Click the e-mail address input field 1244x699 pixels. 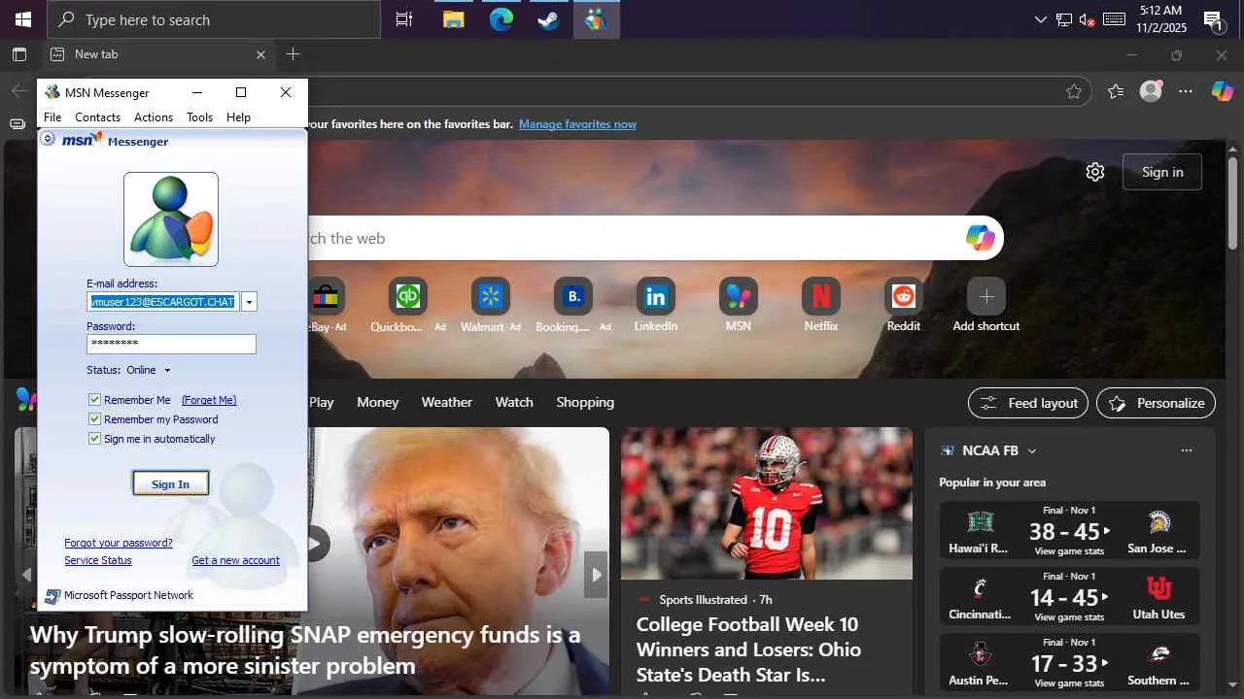coord(164,302)
